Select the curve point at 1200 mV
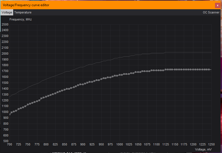The width and height of the screenshot is (222, 153). click(193, 69)
